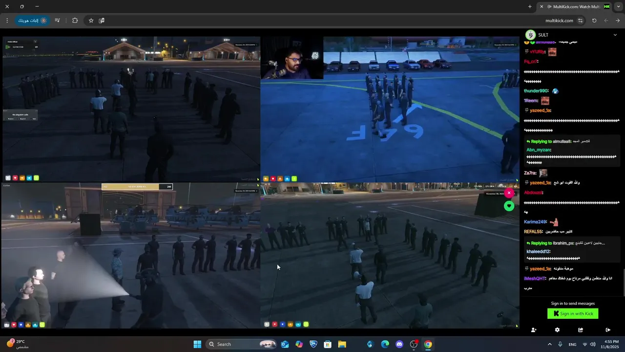Image resolution: width=625 pixels, height=352 pixels.
Task: Open the media controls icon in toolbar
Action: point(57,21)
